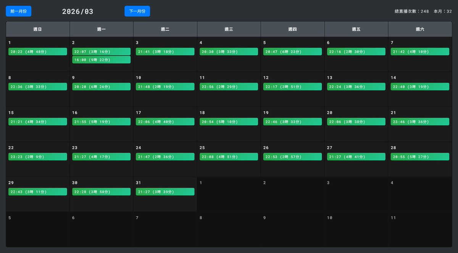The height and width of the screenshot is (253, 458).
Task: Select the 週四 column header
Action: (293, 29)
